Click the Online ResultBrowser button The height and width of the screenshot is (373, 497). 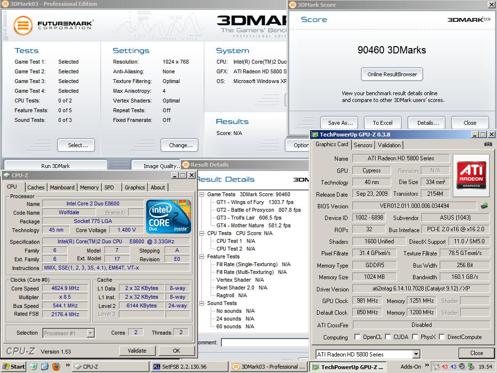pos(392,74)
